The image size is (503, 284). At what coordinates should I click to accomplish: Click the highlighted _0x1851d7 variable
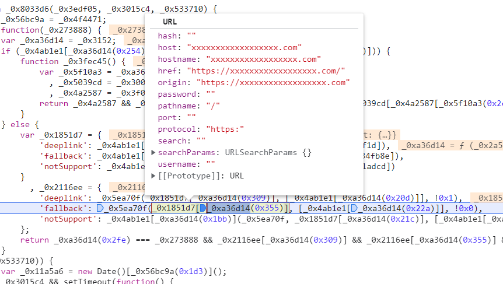(174, 208)
